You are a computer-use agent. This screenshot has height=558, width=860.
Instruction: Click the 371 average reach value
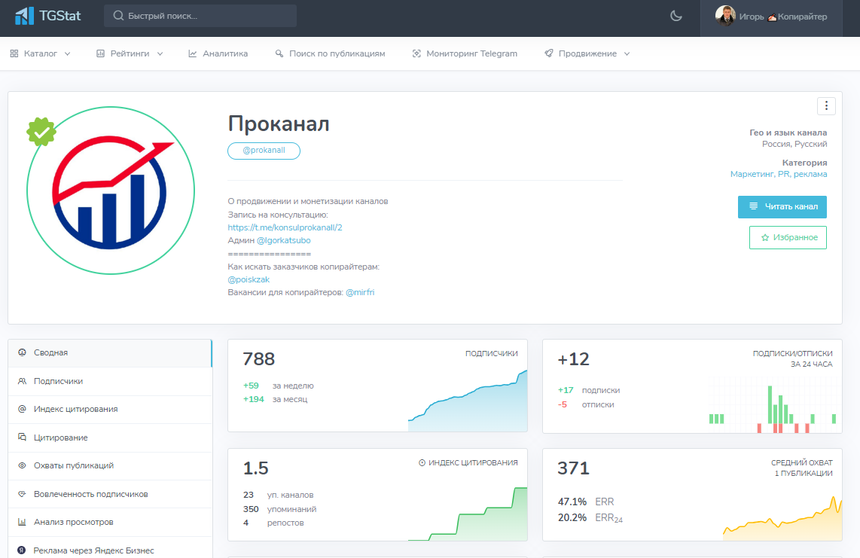point(573,468)
